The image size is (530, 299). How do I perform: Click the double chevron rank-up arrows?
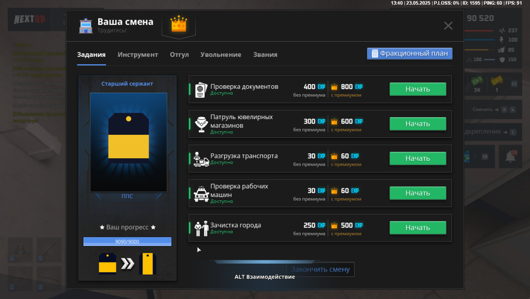(x=128, y=264)
